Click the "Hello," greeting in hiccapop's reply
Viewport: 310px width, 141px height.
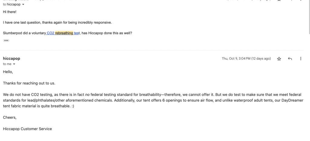(x=8, y=72)
